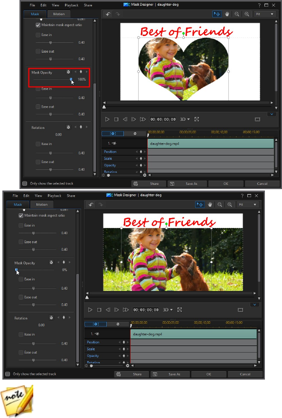Add Scale keyframe in heart-preview timeline
This screenshot has width=282, height=418.
coord(141,158)
